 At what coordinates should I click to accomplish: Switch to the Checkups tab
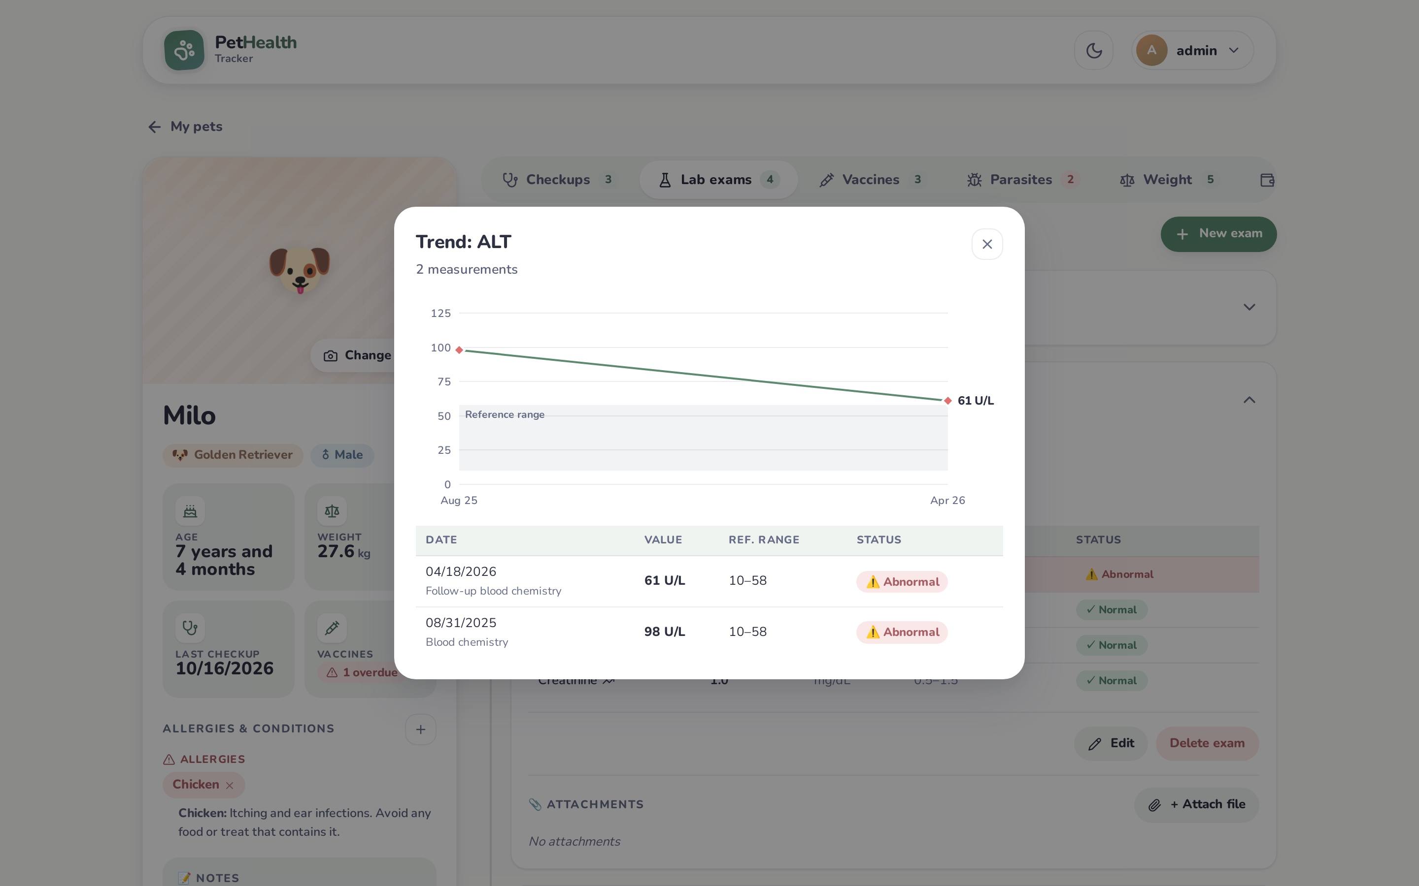558,180
